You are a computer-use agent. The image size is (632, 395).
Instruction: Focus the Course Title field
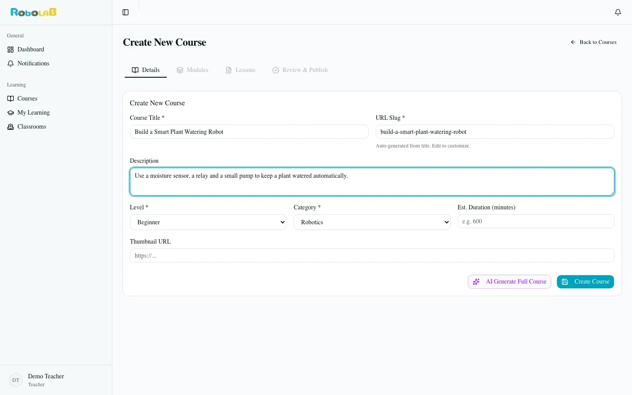coord(249,132)
